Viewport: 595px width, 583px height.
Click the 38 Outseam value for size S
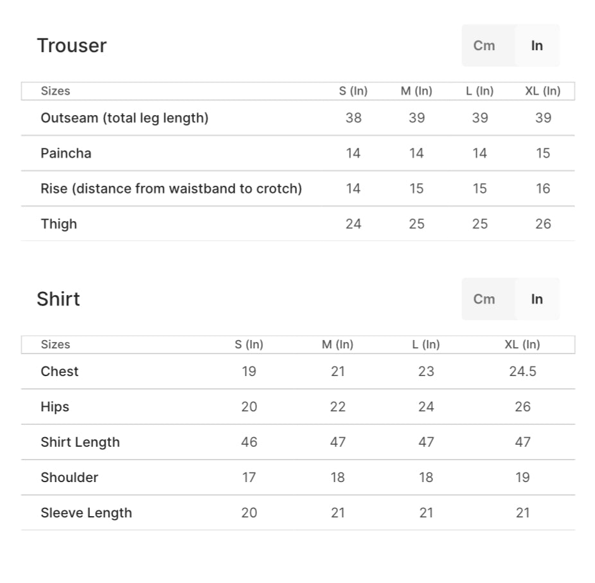coord(353,118)
